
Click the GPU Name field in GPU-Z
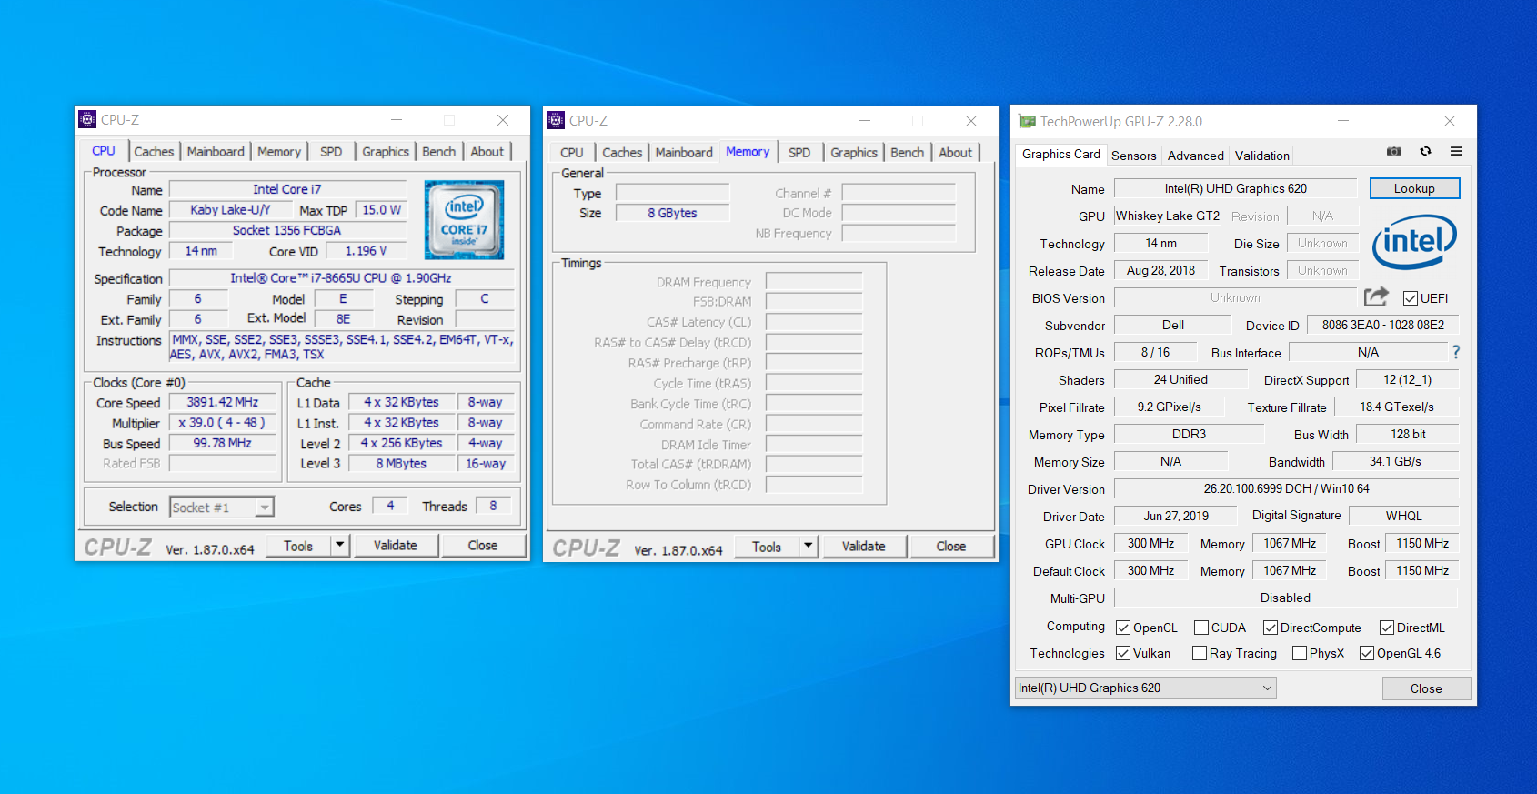tap(1235, 188)
